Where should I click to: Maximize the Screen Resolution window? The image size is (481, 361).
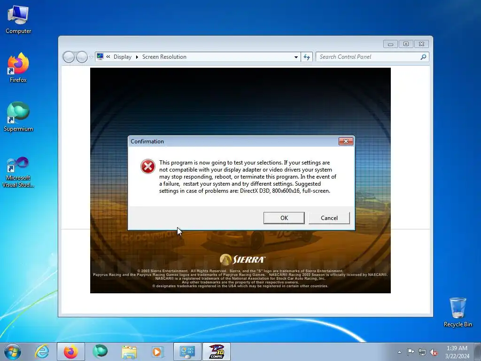pyautogui.click(x=406, y=44)
